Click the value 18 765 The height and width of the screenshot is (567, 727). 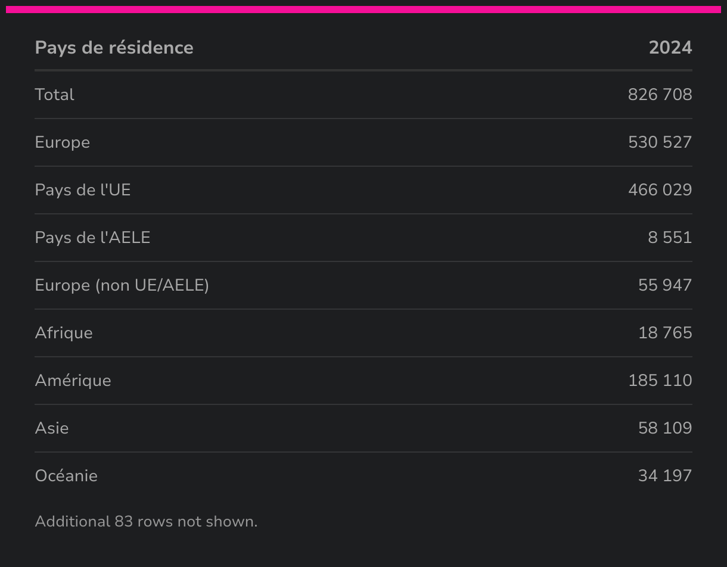[664, 333]
